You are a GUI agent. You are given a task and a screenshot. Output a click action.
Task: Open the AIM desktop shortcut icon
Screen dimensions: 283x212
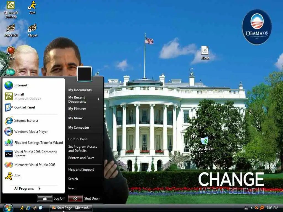coord(32,8)
